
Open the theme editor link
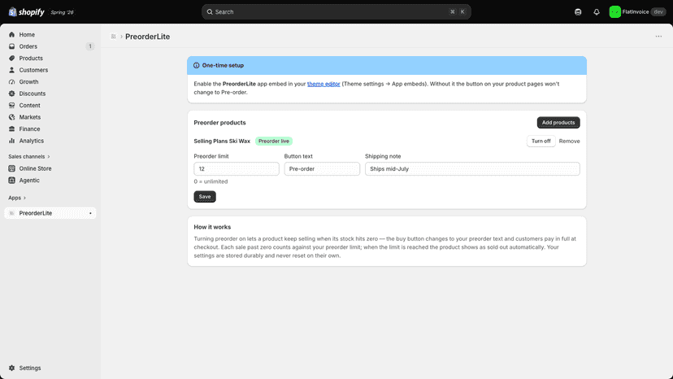[x=323, y=84]
